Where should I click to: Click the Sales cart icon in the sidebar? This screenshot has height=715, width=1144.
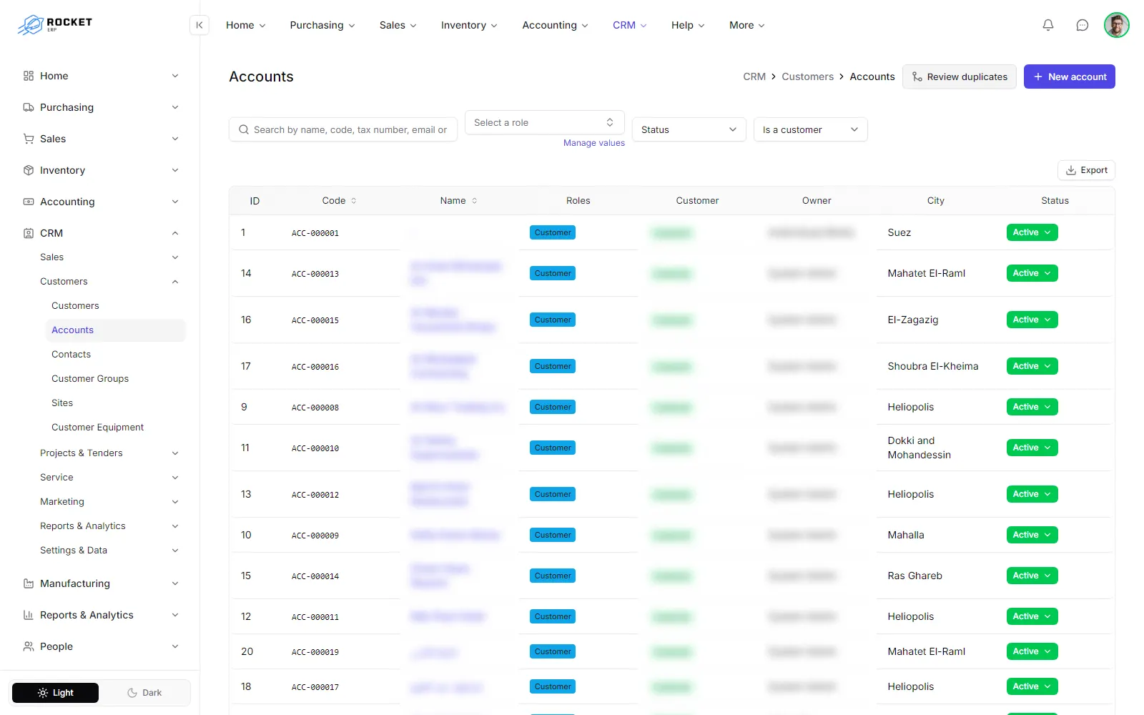pyautogui.click(x=29, y=139)
